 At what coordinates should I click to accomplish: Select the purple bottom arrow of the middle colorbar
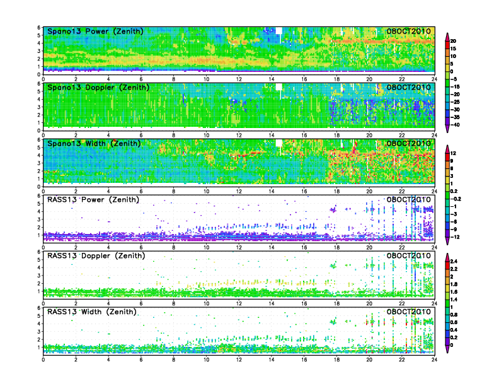pyautogui.click(x=447, y=241)
